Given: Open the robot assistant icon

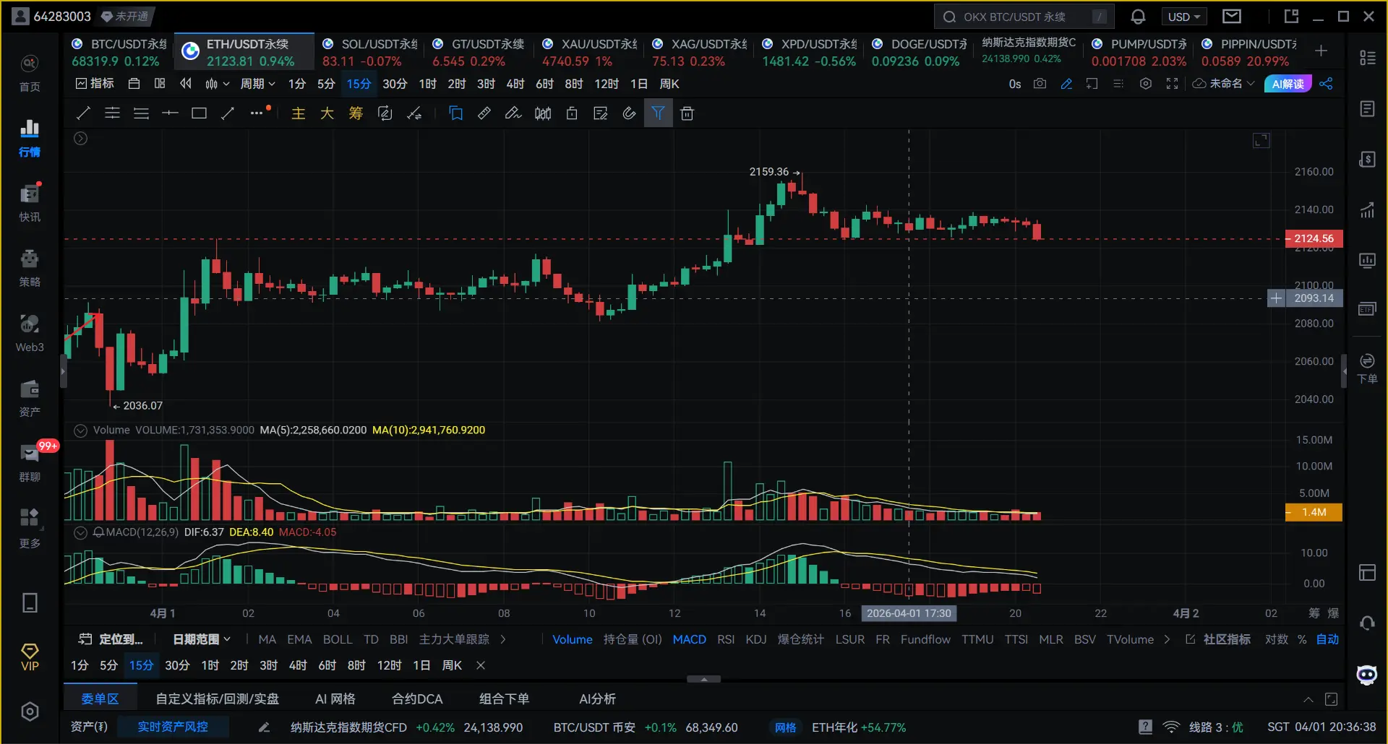Looking at the screenshot, I should point(1366,675).
